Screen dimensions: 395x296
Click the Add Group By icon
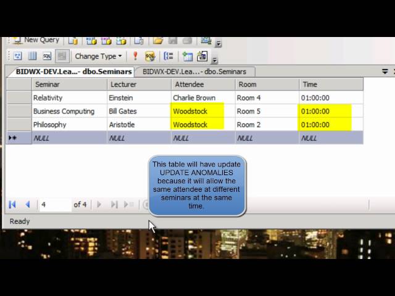tap(168, 56)
